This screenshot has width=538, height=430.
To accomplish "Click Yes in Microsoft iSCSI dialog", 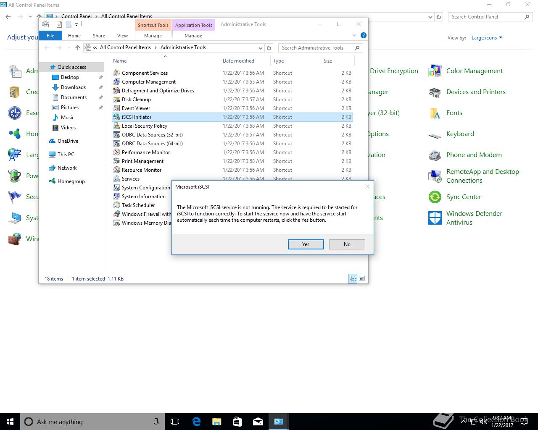I will 306,244.
